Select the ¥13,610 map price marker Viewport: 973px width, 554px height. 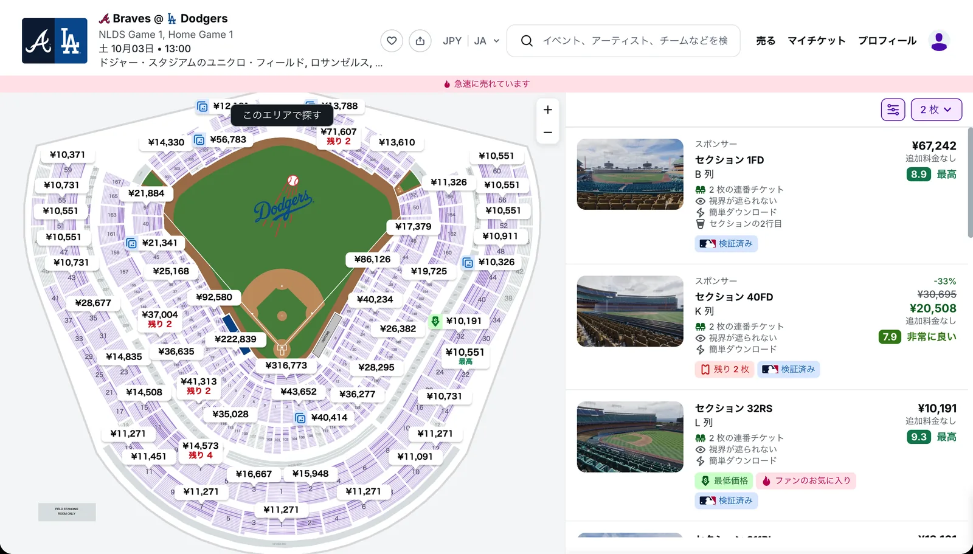397,142
